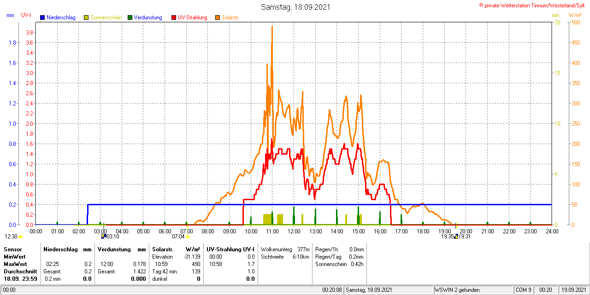
Task: Click the 'Regen/1h' 0.0mm entry
Action: (340, 249)
